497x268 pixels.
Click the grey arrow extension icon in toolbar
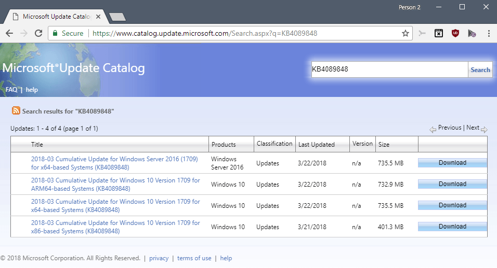point(422,33)
